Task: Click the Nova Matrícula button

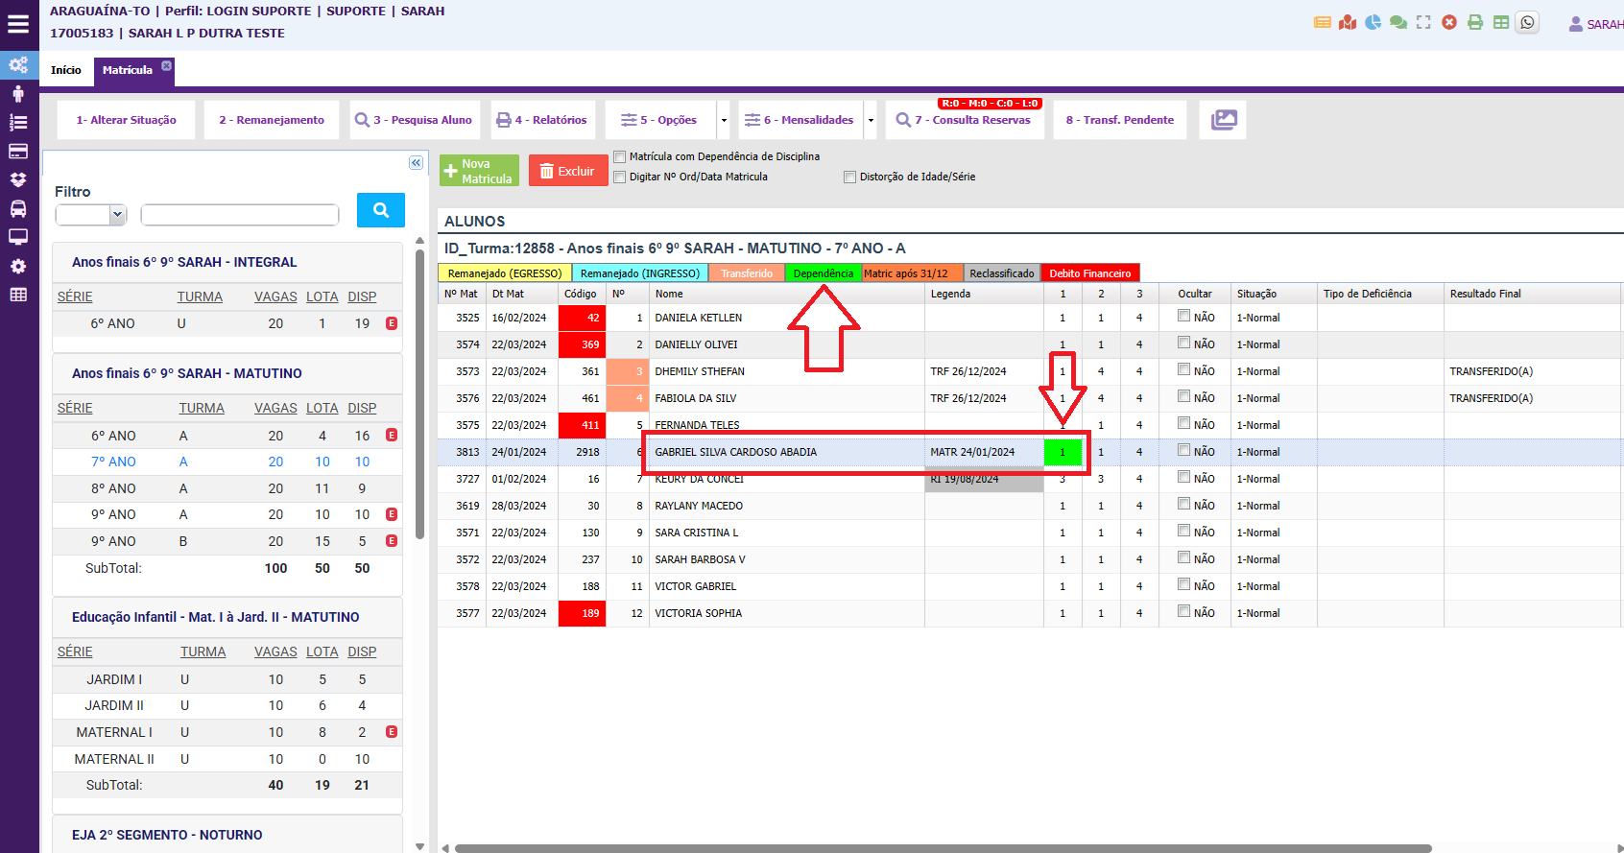Action: point(479,171)
